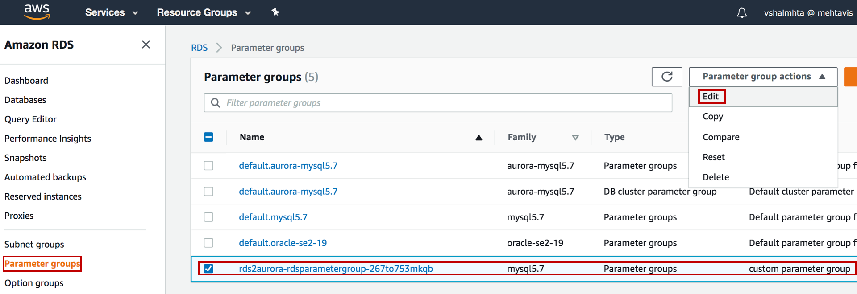This screenshot has height=294, width=857.
Task: Open Automated backups page
Action: (45, 177)
